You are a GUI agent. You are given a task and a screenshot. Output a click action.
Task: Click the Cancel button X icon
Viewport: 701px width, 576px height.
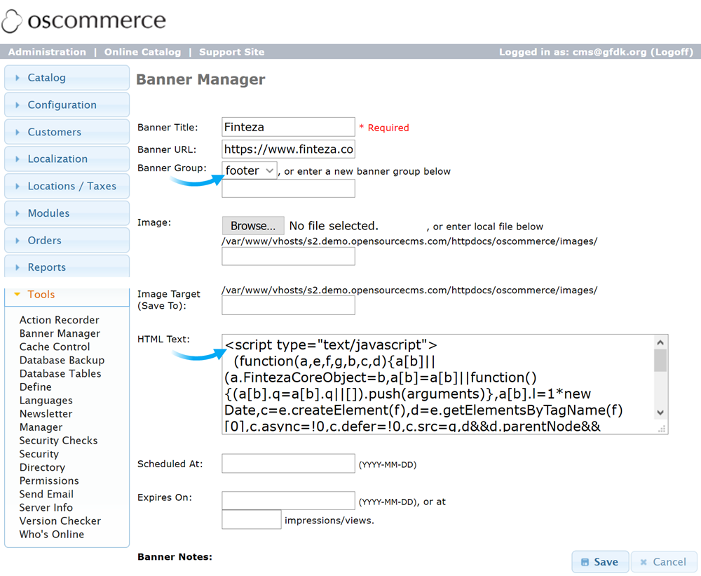tap(643, 562)
